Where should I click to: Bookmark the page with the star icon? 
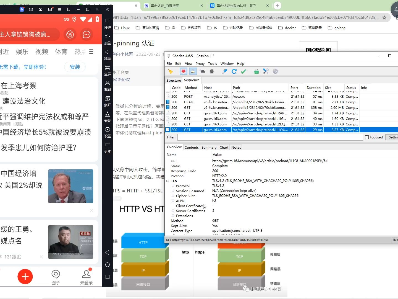384,17
